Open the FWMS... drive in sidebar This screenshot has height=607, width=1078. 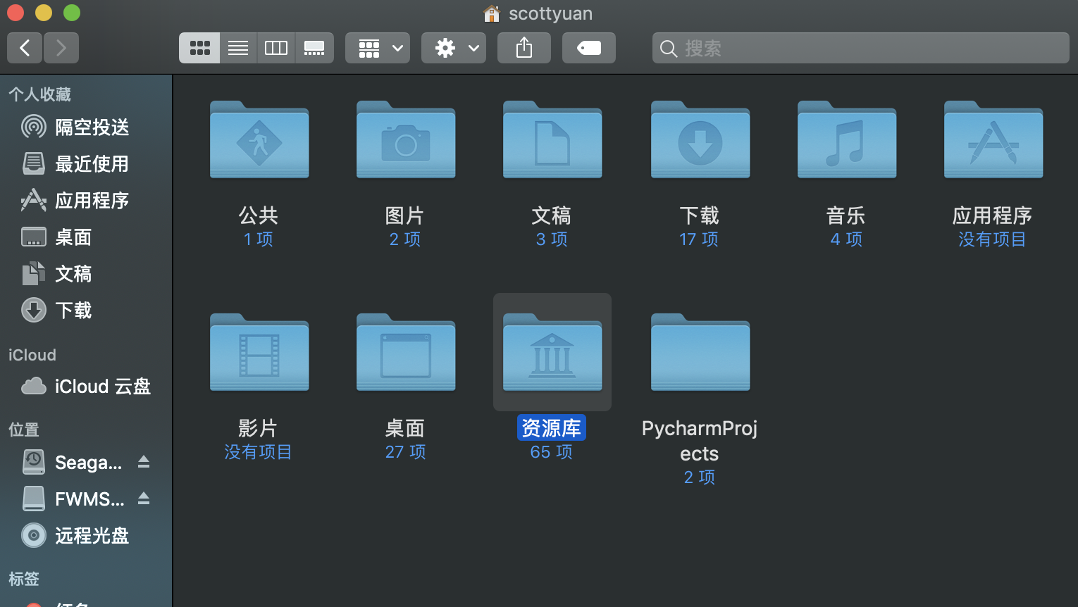tap(72, 499)
